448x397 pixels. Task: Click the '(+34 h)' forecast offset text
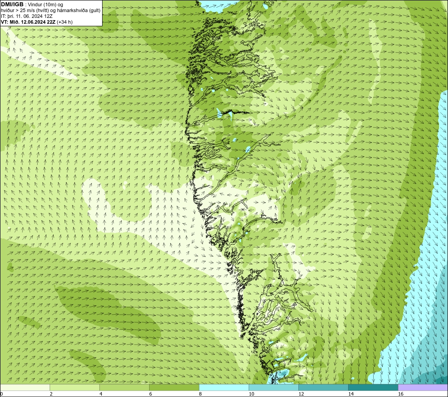click(65, 22)
